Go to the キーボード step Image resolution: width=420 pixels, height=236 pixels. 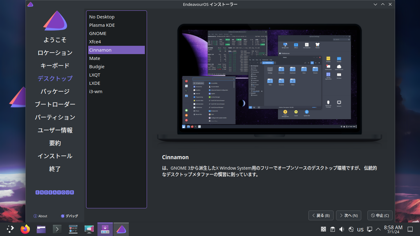click(x=55, y=66)
